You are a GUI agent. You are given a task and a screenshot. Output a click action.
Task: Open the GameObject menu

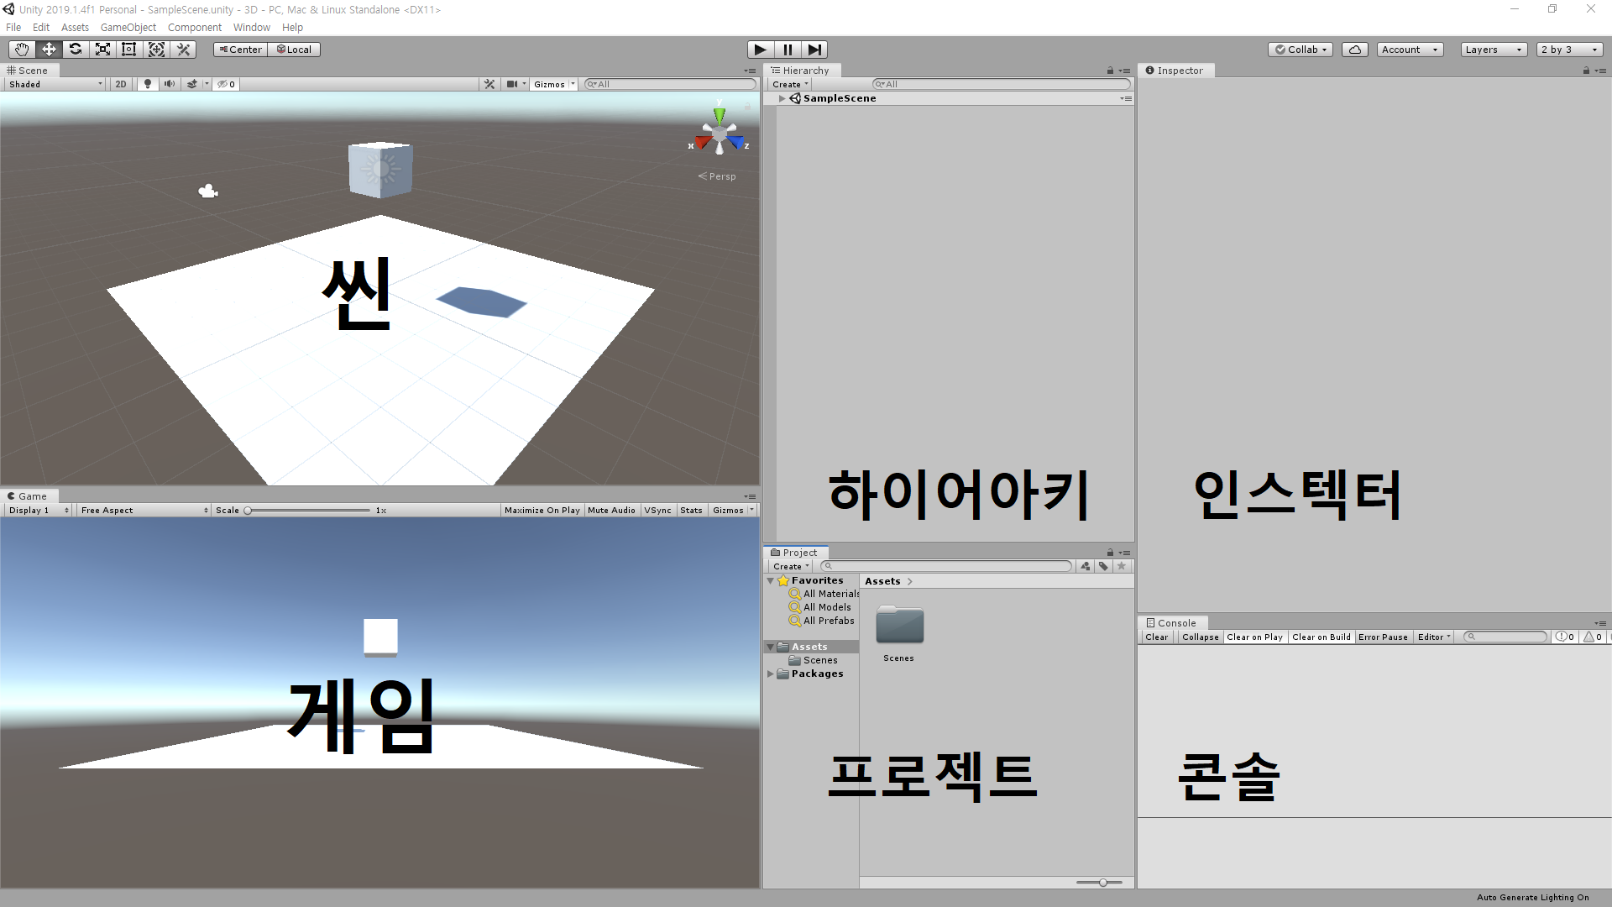(x=128, y=28)
